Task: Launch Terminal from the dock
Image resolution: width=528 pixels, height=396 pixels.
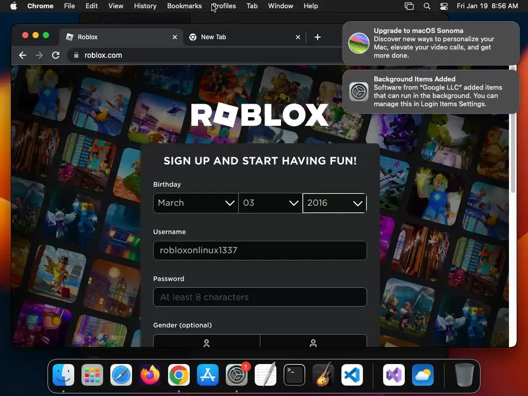Action: coord(294,375)
